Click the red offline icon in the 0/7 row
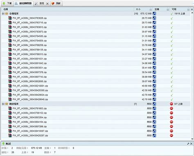 (x=171, y=104)
